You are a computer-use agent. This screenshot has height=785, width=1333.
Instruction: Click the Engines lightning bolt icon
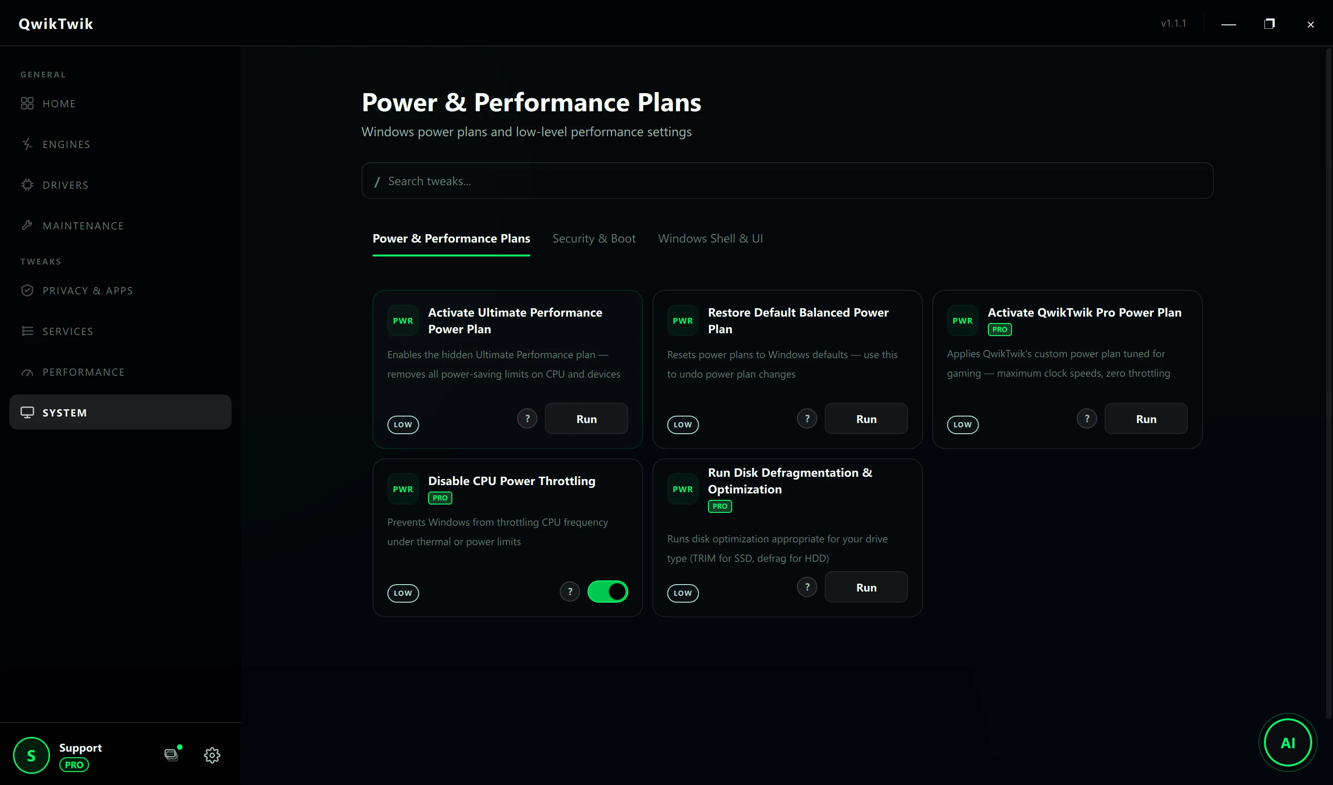point(27,144)
